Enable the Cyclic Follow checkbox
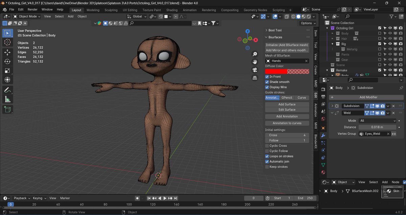Viewport: 406px width, 215px height. tap(267, 151)
